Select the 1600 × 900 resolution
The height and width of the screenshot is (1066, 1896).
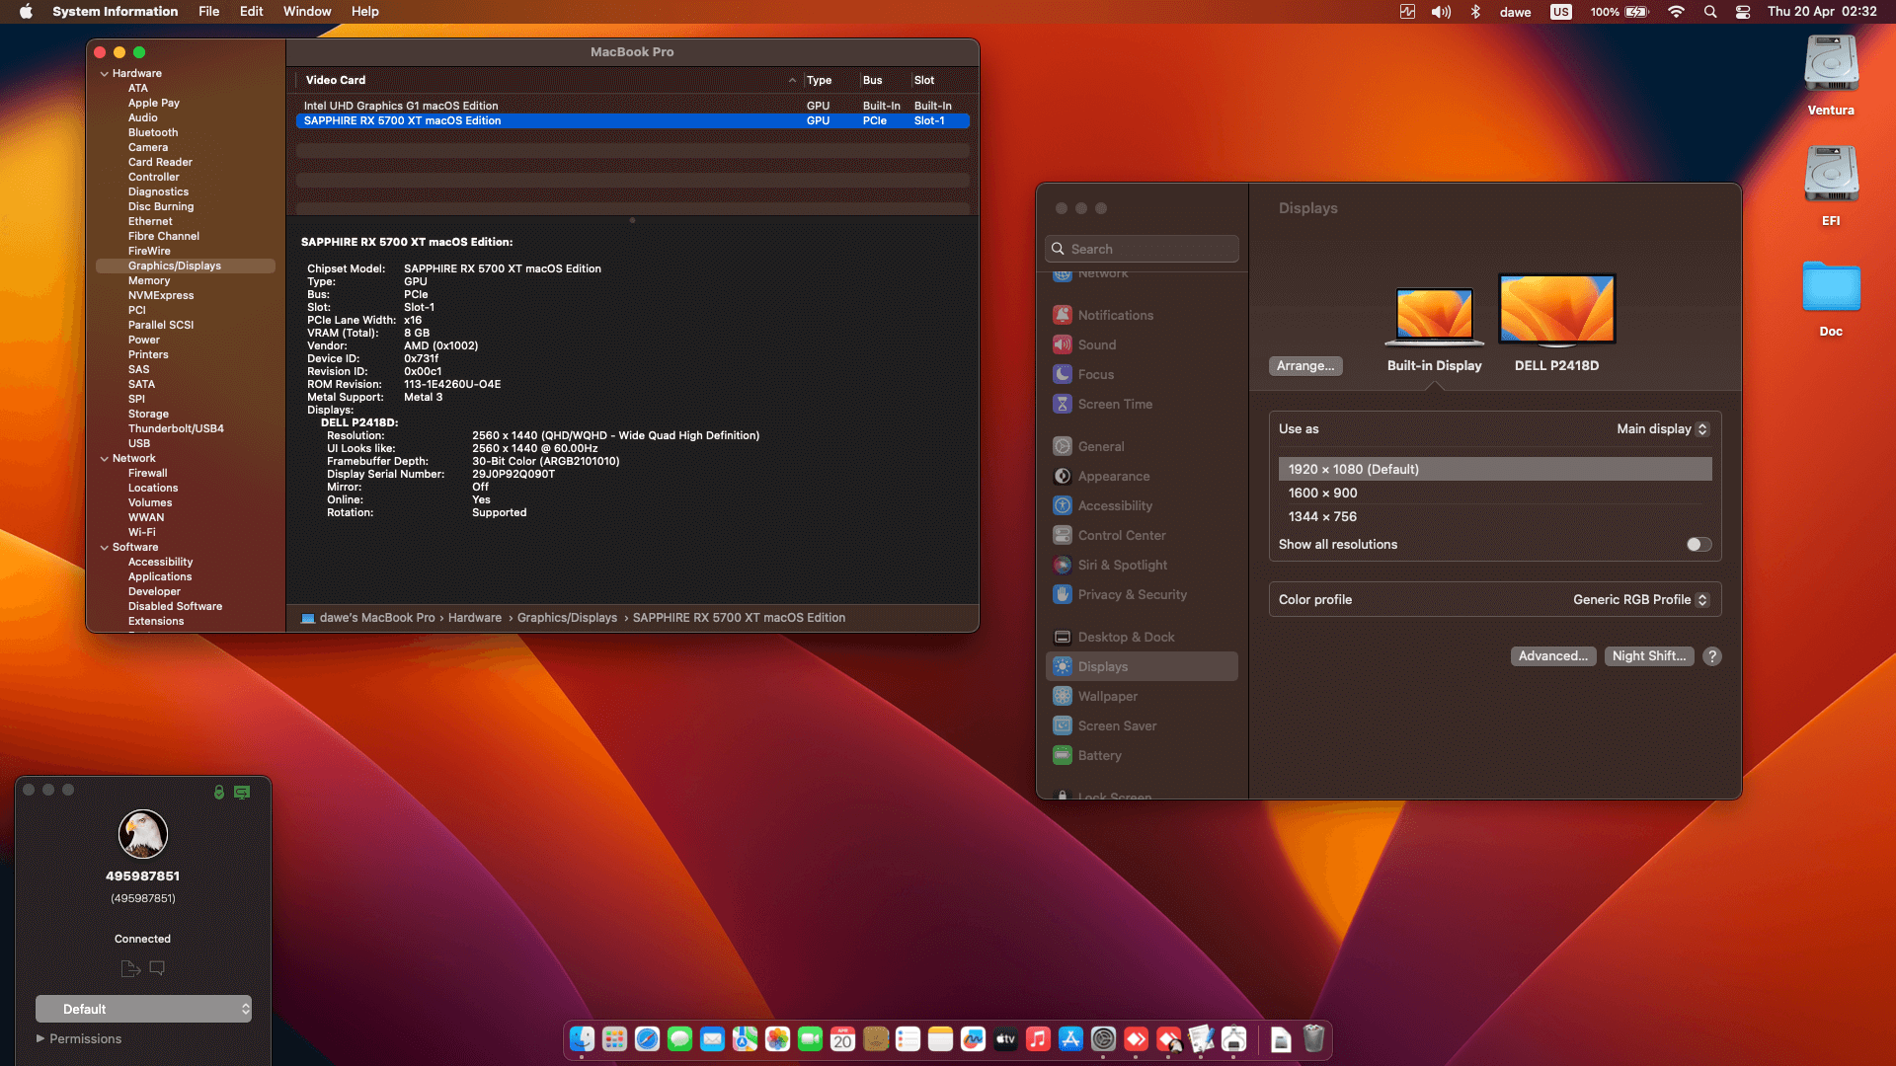(1323, 493)
